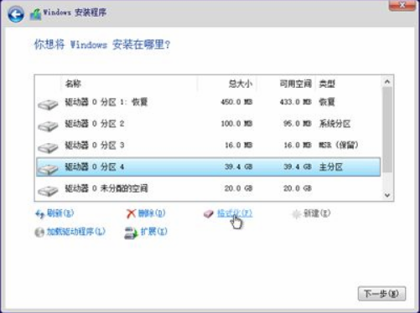This screenshot has width=420, height=313.
Task: Click the Windows Setup icon in title bar
Action: pos(35,14)
